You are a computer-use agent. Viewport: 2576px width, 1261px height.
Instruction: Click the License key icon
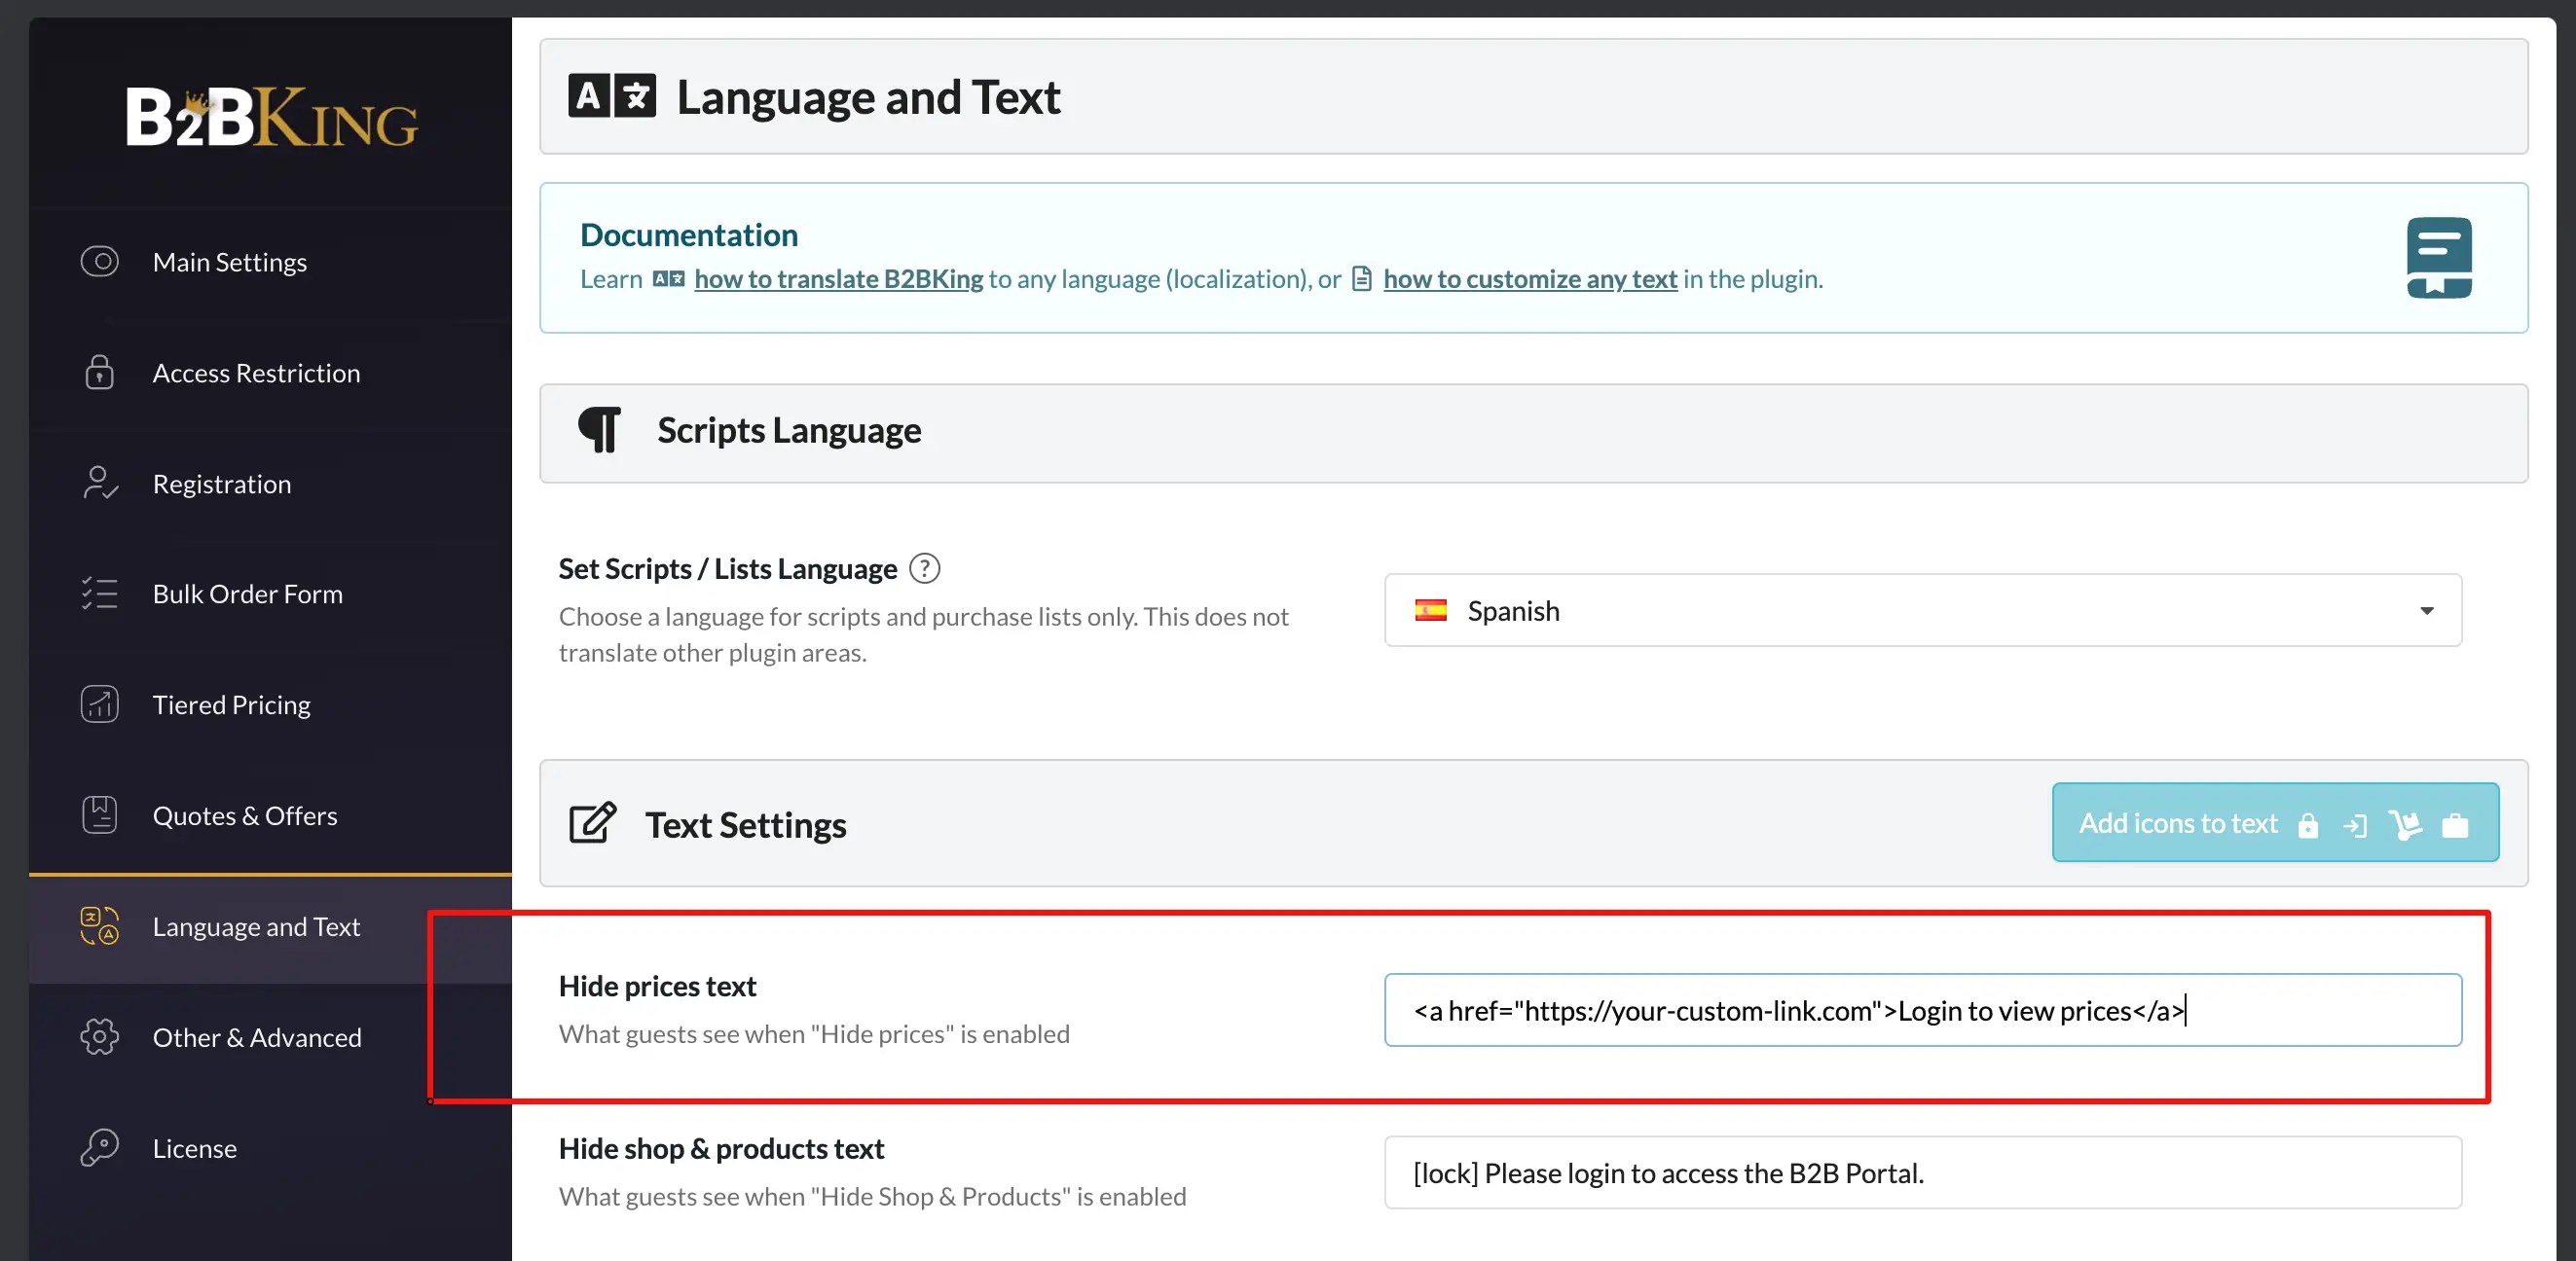click(x=99, y=1148)
